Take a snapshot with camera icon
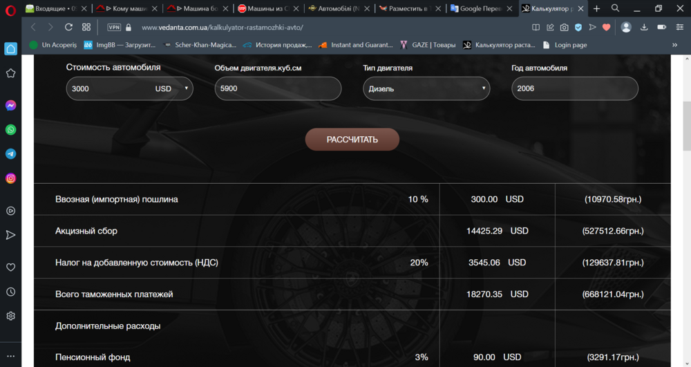 564,28
